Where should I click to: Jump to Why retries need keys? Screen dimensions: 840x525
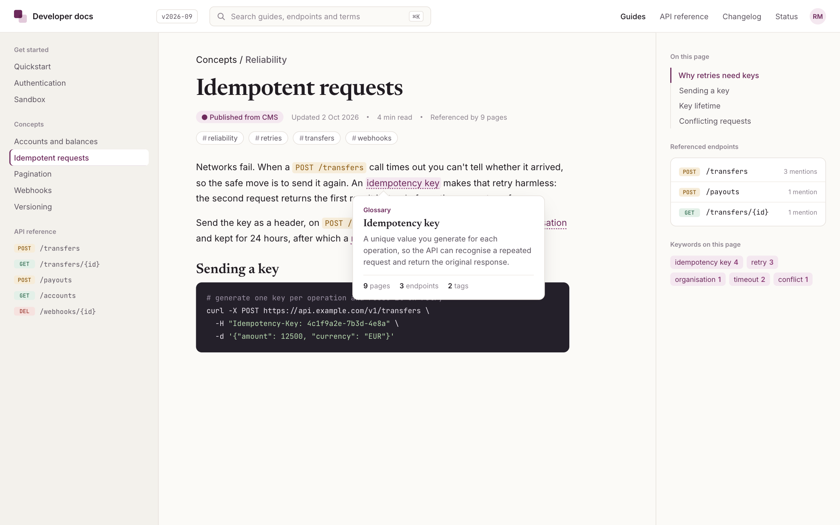click(x=719, y=75)
